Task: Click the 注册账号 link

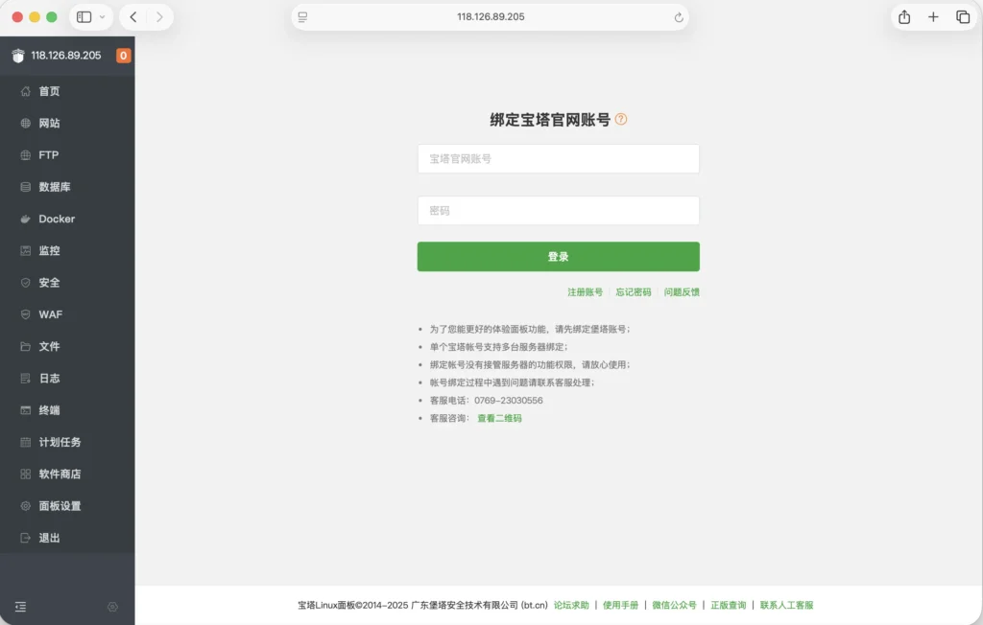Action: 585,292
